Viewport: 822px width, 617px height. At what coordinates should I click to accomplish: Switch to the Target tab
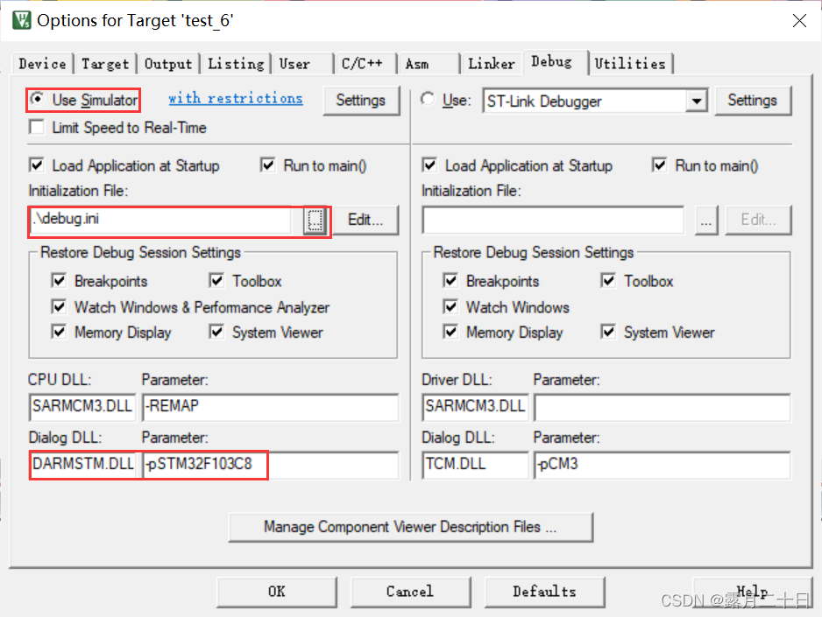click(x=105, y=64)
